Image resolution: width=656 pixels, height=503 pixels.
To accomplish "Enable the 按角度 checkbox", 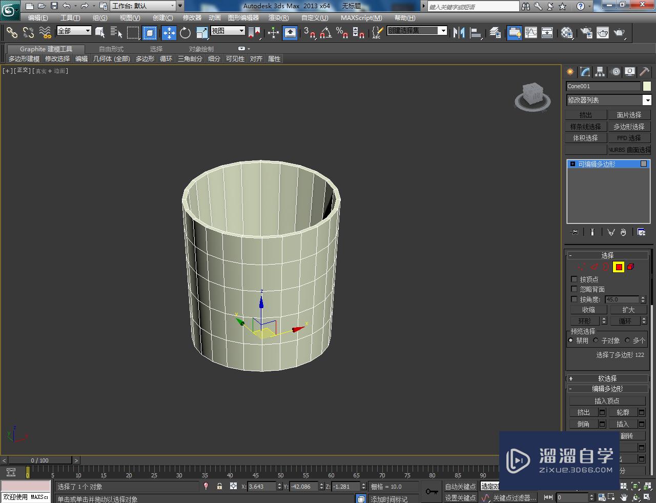I will (x=574, y=299).
